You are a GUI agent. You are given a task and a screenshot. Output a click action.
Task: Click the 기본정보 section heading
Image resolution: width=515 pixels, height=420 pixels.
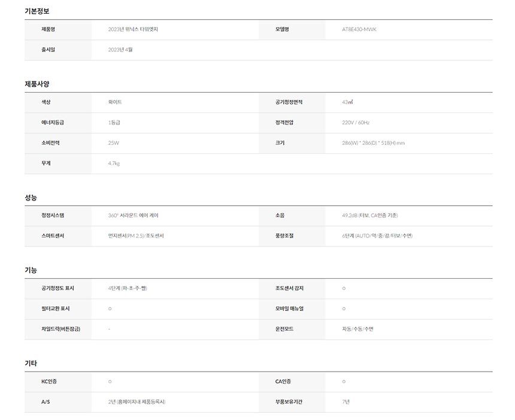tap(37, 11)
